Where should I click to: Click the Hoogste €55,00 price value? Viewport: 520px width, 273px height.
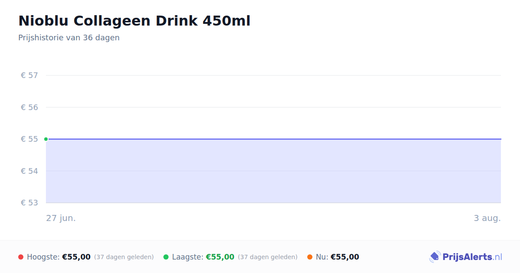point(76,257)
